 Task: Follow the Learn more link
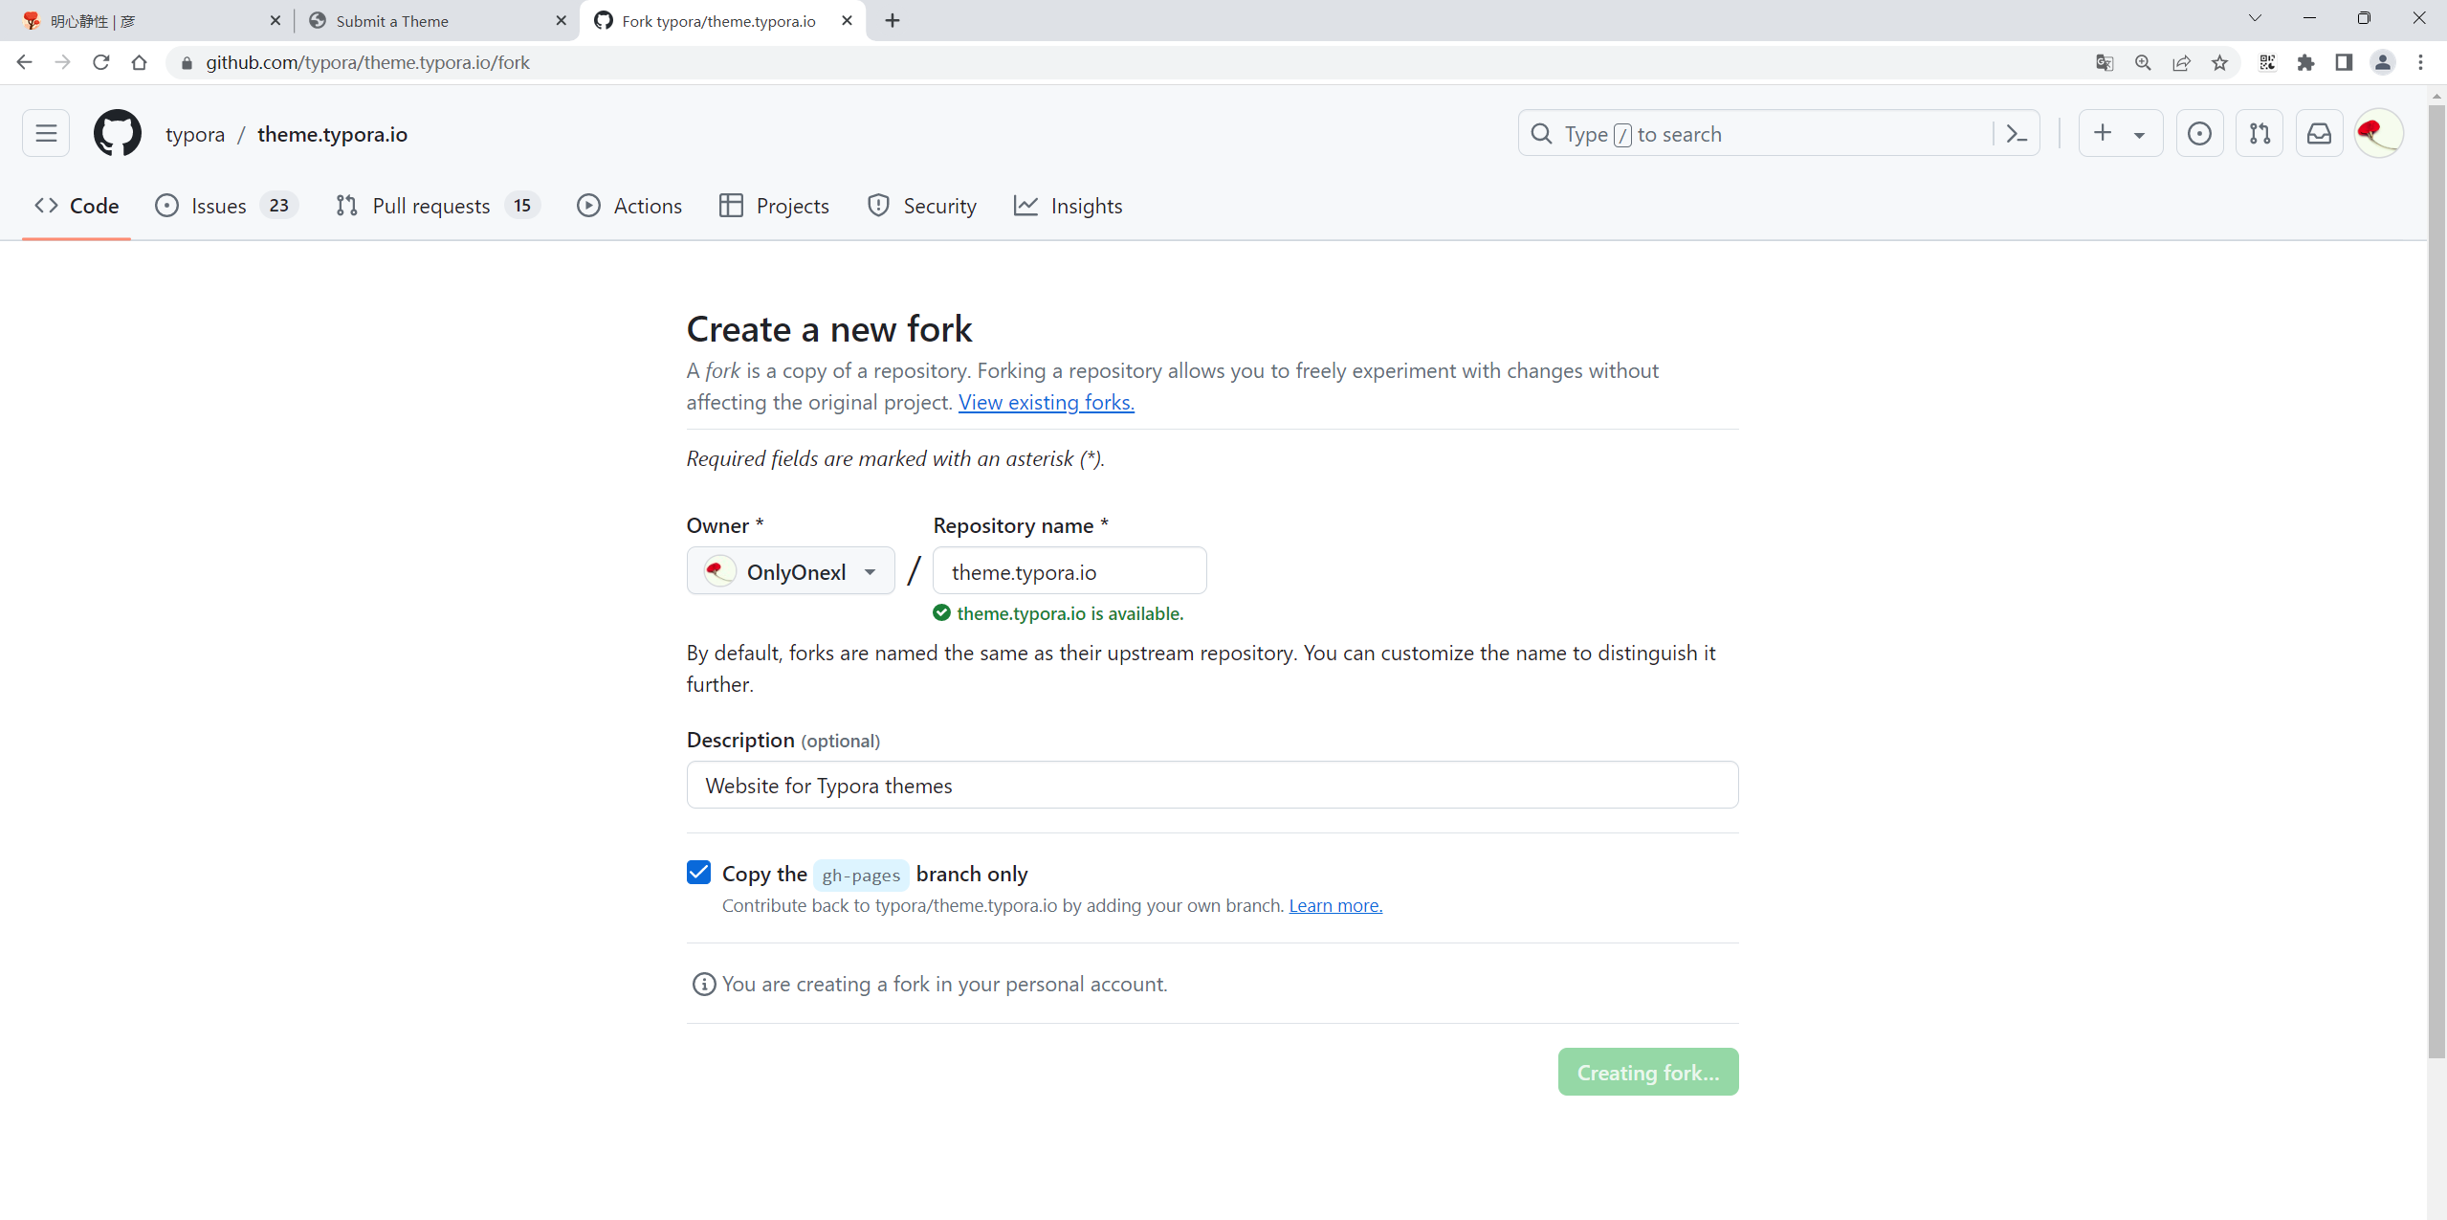1335,905
